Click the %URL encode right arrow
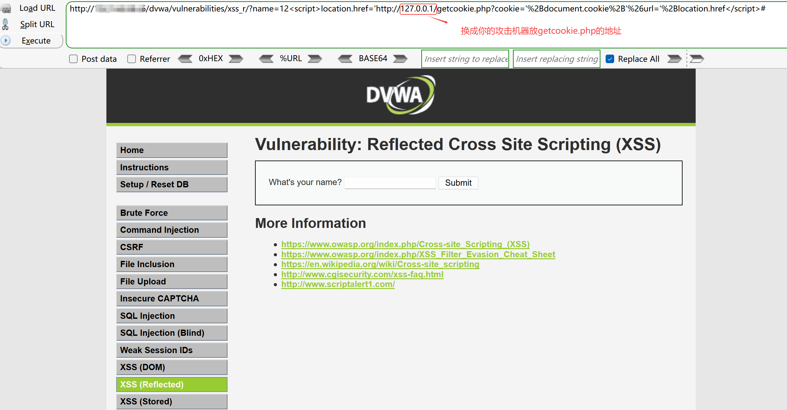787x410 pixels. pyautogui.click(x=315, y=59)
